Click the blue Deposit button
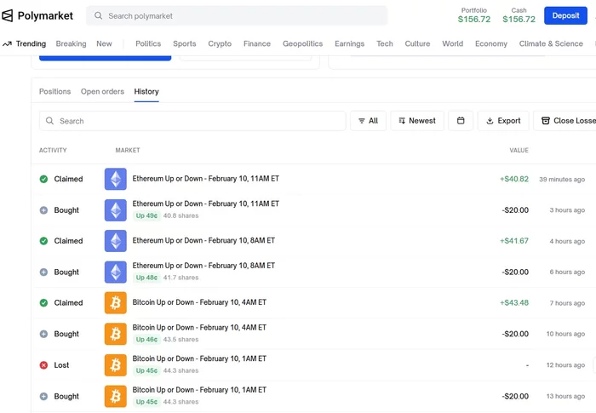 [565, 15]
